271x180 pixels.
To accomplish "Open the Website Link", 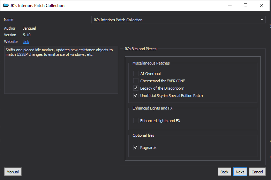I will pyautogui.click(x=26, y=42).
